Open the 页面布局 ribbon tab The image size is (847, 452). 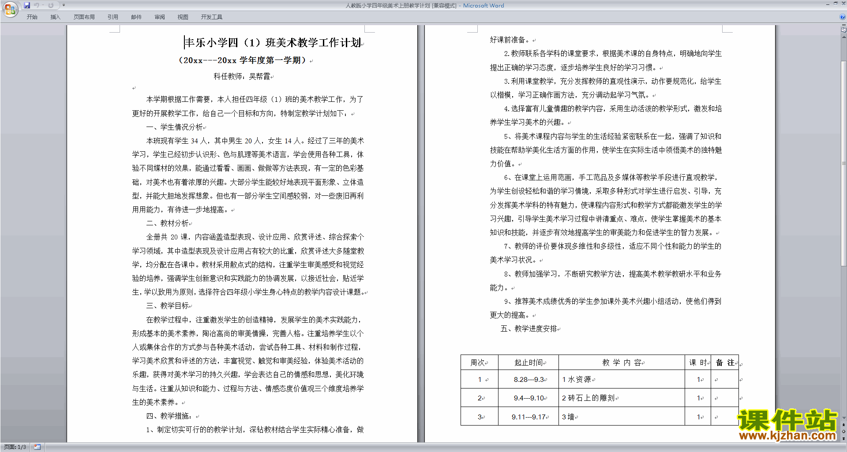(x=84, y=17)
